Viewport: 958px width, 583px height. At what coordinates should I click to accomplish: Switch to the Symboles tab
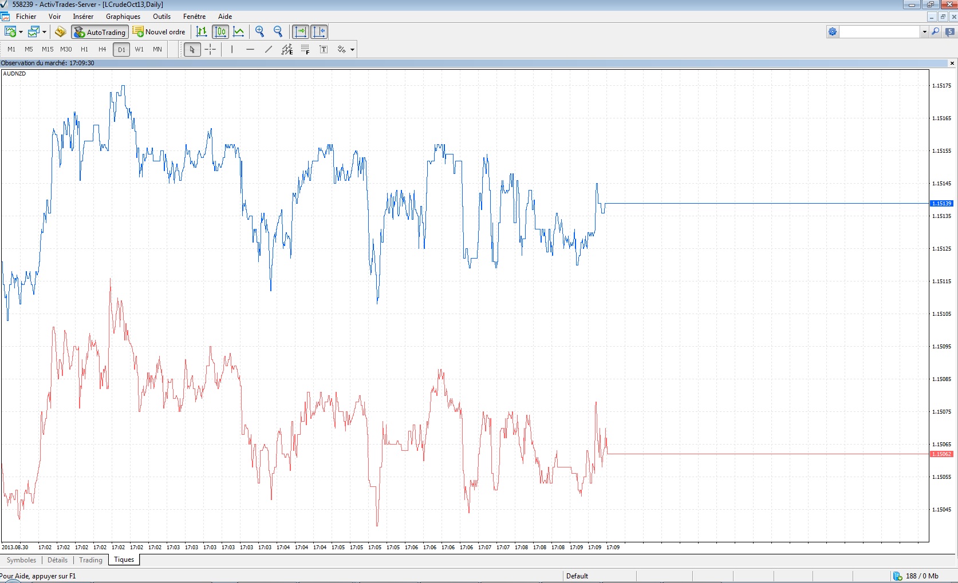point(21,560)
